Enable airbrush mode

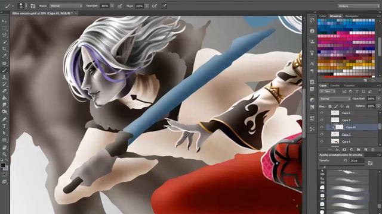pyautogui.click(x=155, y=6)
